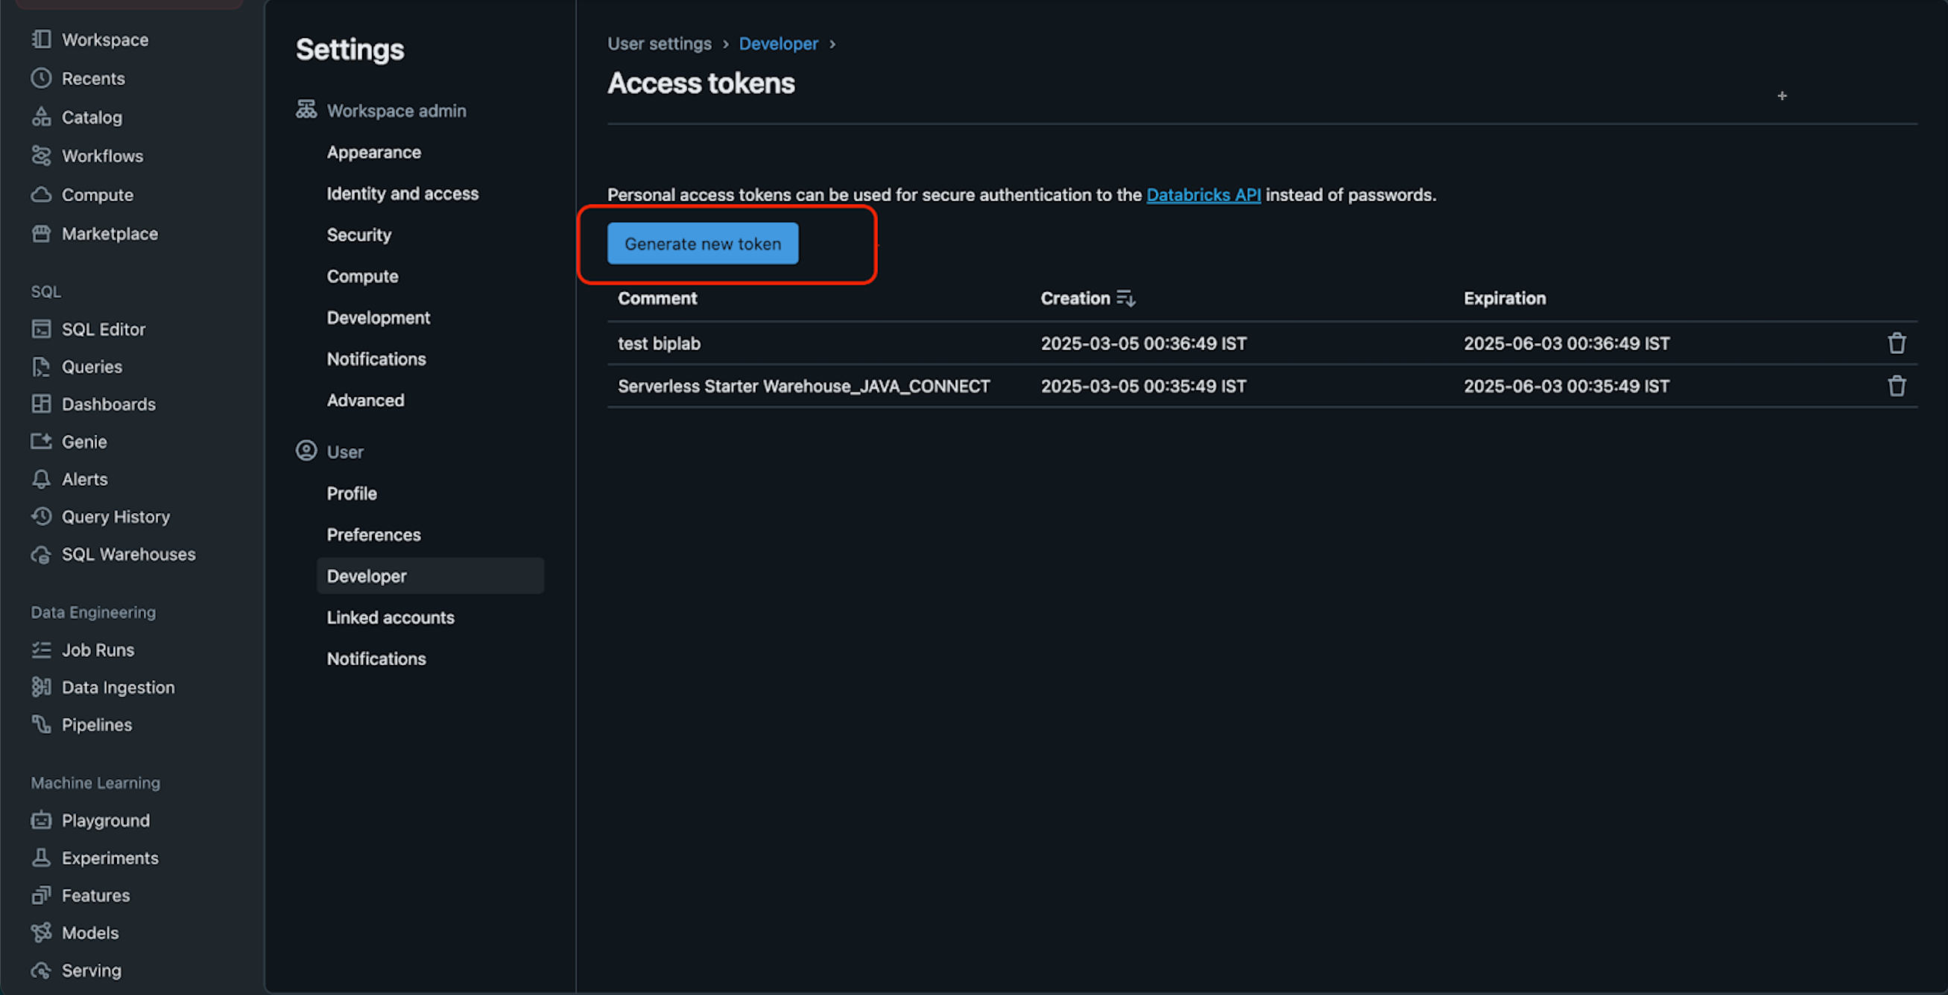This screenshot has width=1948, height=995.
Task: Go to Developer breadcrumb link
Action: [x=778, y=44]
